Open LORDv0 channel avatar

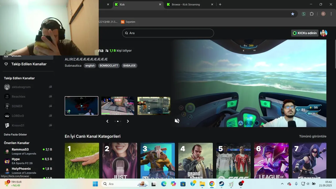(7, 116)
